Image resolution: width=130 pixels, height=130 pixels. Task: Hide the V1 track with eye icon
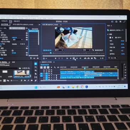pyautogui.click(x=51, y=74)
